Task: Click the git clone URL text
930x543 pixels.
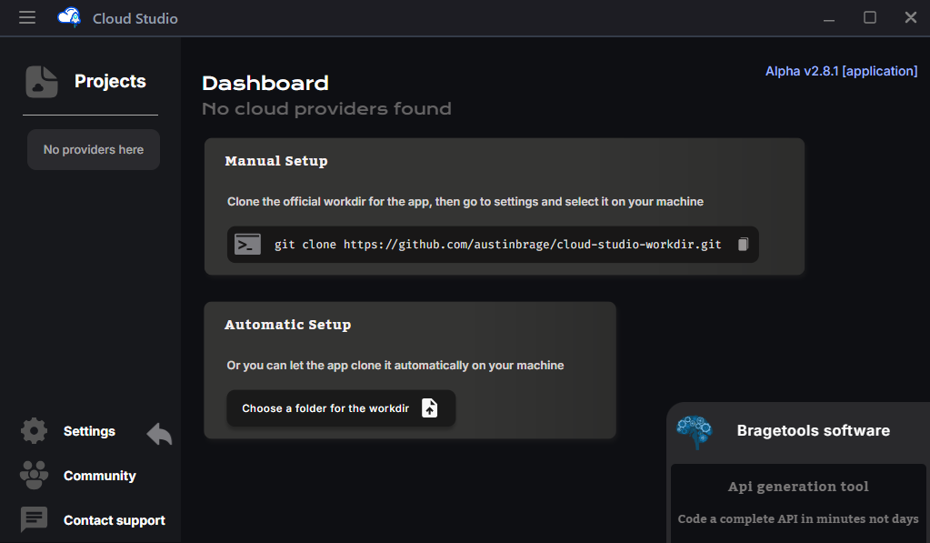Action: coord(497,245)
